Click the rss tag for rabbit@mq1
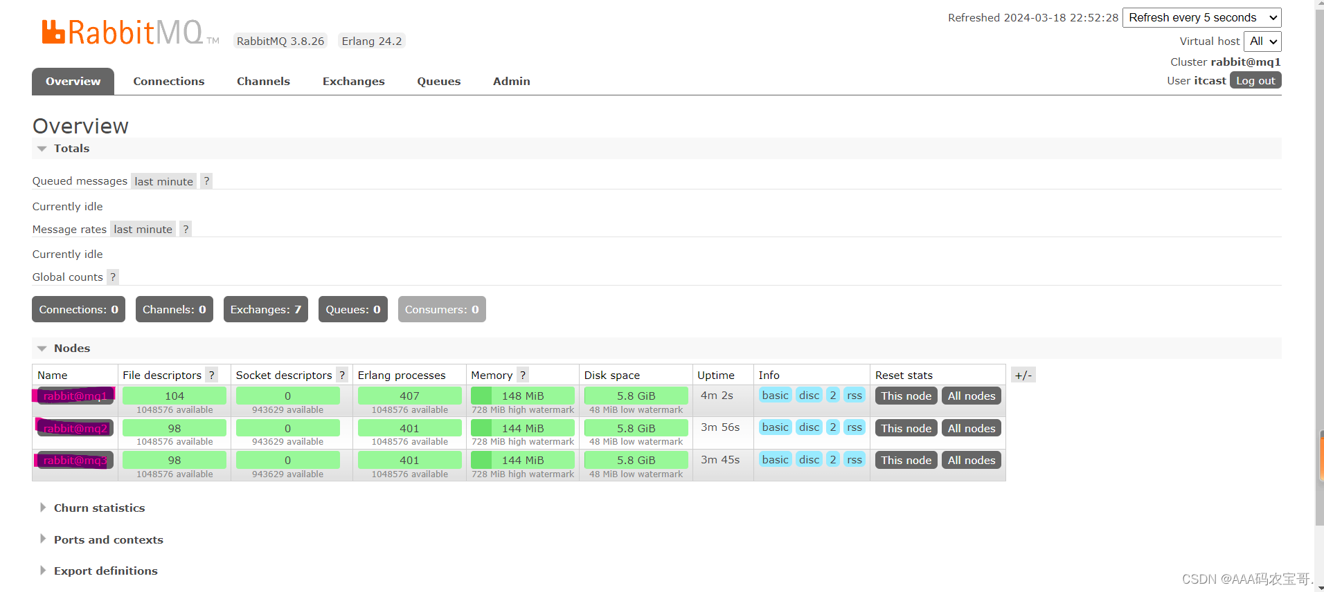 coord(855,395)
